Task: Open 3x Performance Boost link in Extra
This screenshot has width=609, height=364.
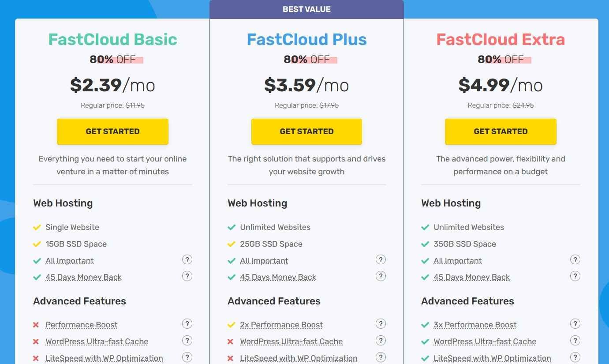Action: coord(475,325)
